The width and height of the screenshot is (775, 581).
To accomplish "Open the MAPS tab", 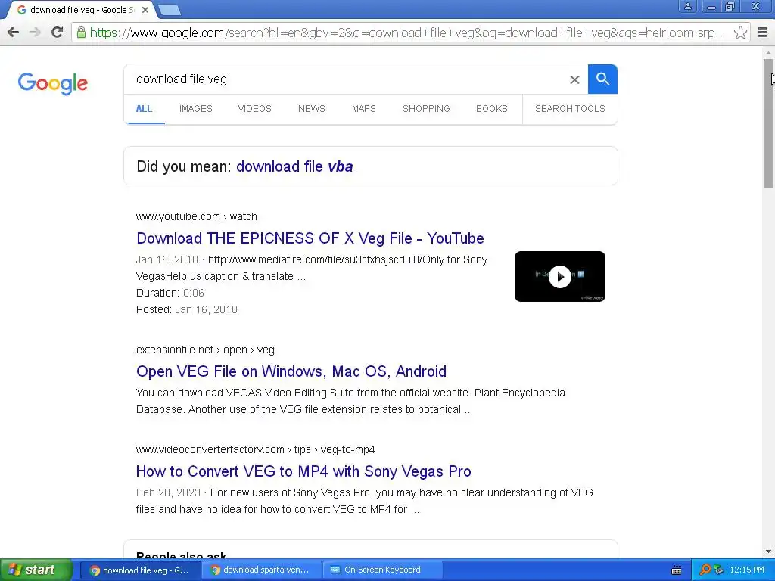I will tap(364, 109).
